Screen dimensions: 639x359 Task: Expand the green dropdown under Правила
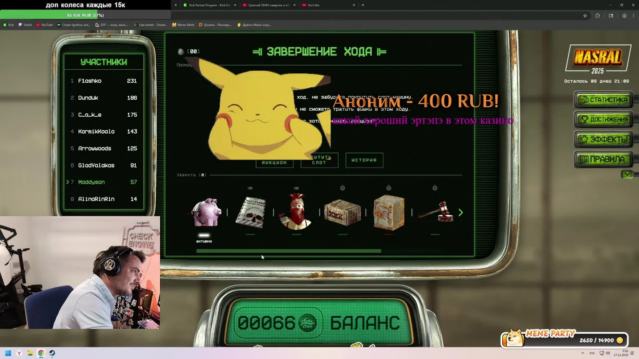click(627, 175)
